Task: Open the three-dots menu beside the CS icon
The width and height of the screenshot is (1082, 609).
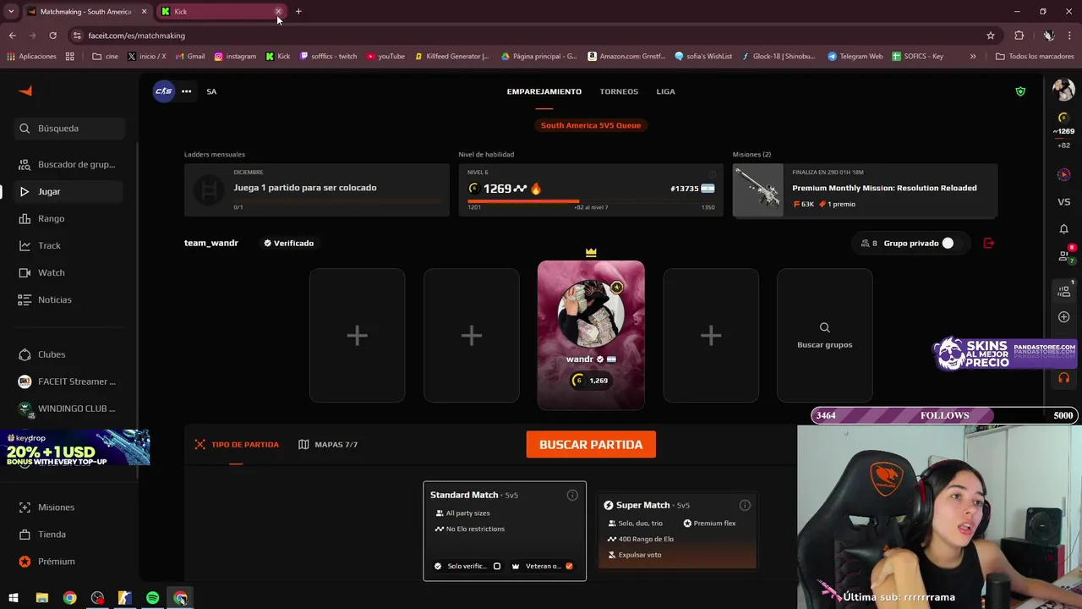Action: (186, 91)
